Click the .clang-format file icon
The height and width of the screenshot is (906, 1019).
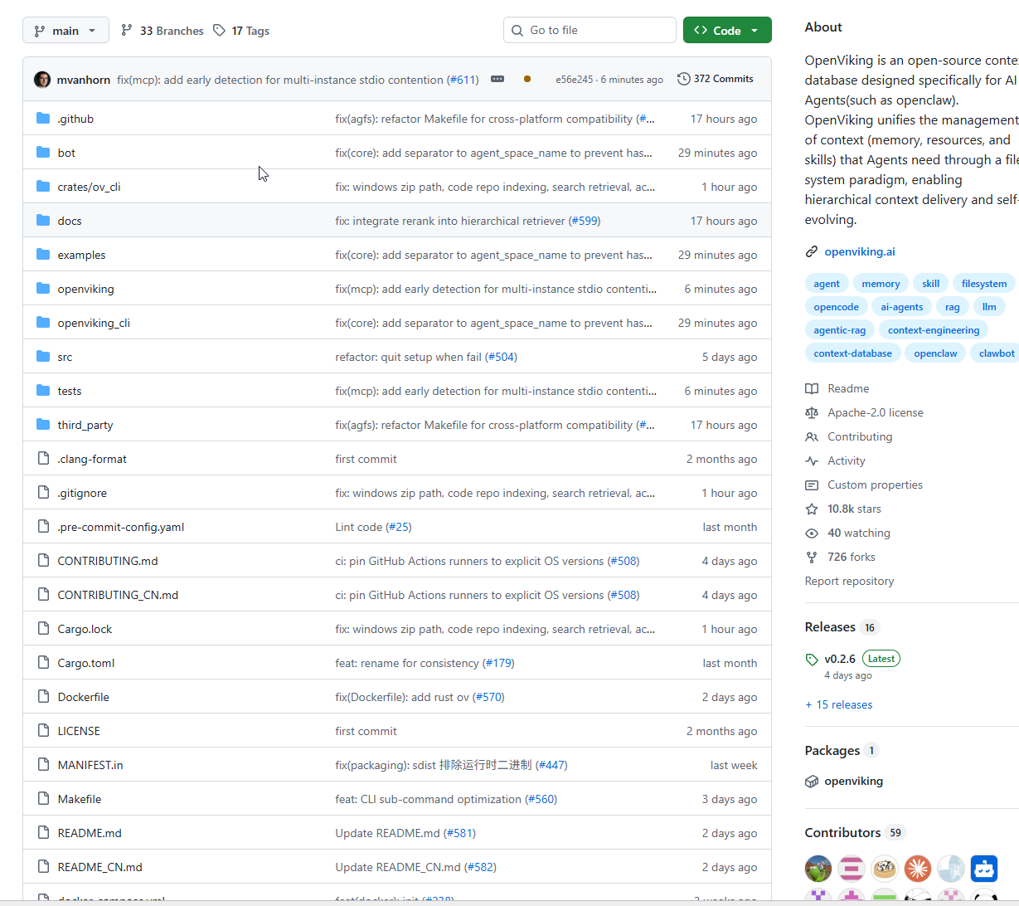coord(43,459)
